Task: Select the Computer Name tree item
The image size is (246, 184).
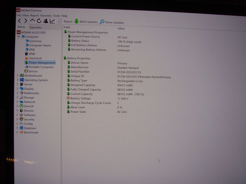Action: [38, 45]
